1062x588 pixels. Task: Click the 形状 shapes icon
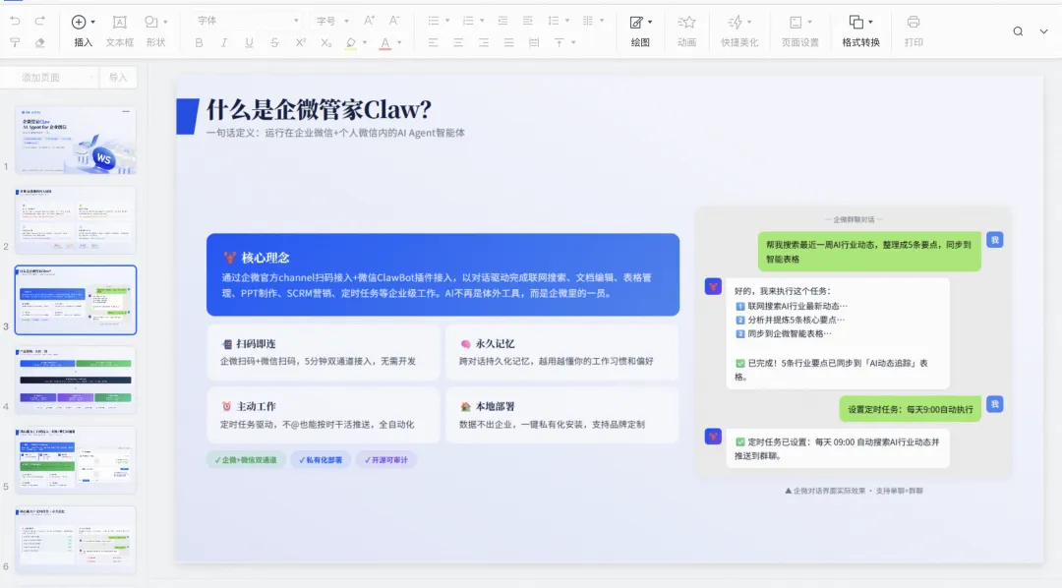pyautogui.click(x=151, y=22)
